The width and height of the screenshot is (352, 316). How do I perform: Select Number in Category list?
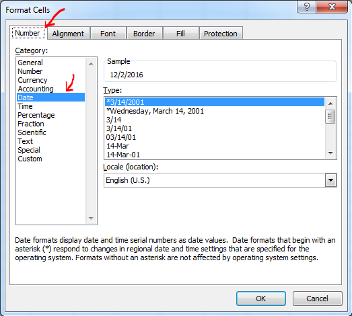(x=51, y=71)
